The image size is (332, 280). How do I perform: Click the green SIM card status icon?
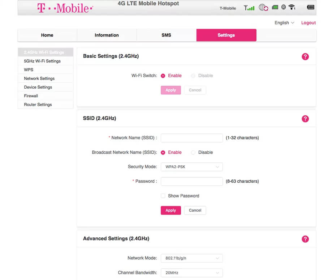pyautogui.click(x=275, y=7)
